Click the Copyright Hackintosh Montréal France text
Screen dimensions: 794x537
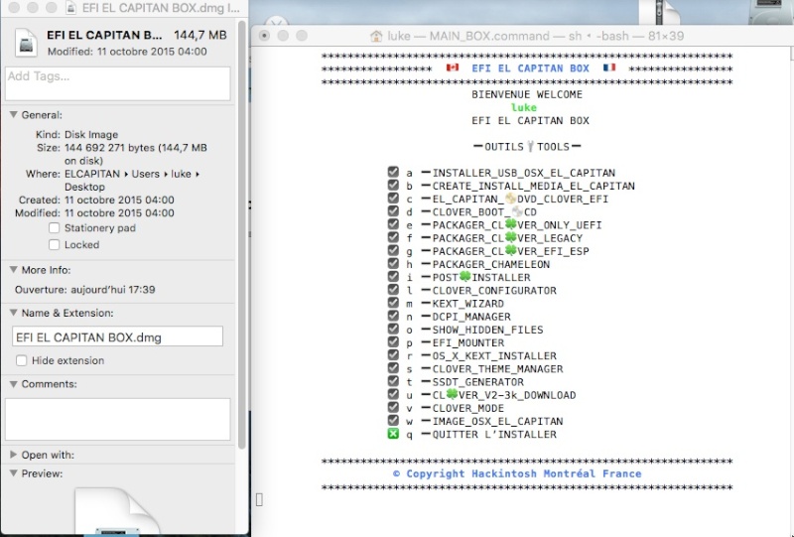click(x=517, y=473)
